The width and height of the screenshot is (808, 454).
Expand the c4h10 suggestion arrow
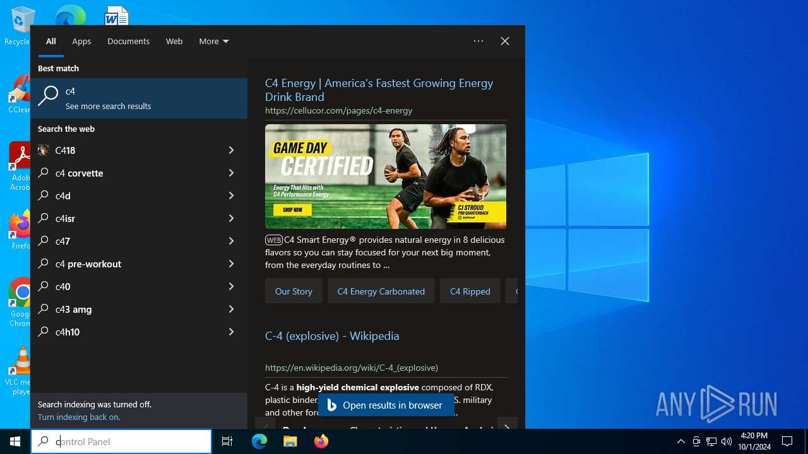231,332
